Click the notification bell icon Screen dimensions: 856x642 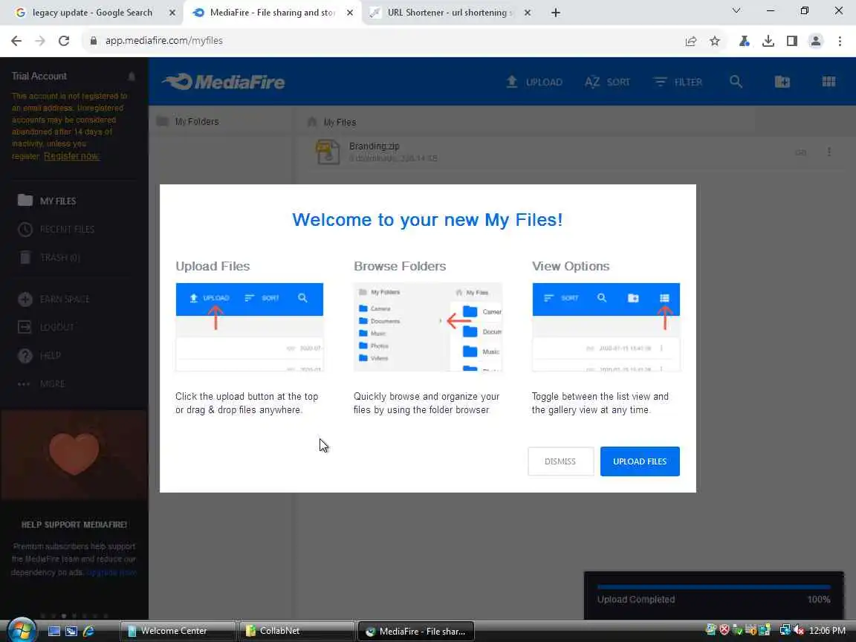[x=132, y=77]
